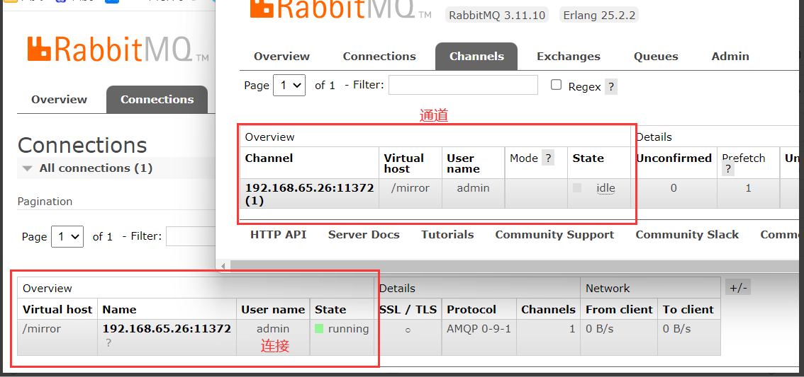
Task: Switch to Overview tab in Connections window
Action: coord(59,99)
